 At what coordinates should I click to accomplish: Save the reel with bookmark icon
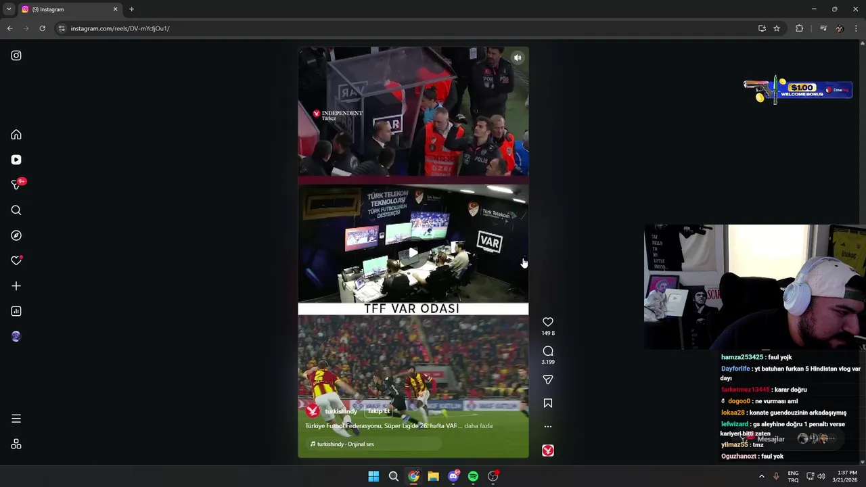pos(548,403)
